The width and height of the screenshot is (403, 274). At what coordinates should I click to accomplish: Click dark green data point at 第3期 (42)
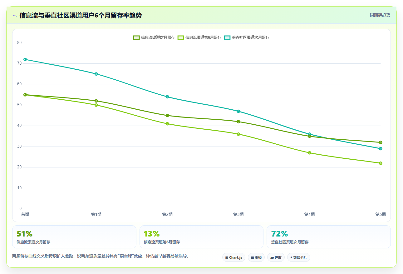pos(238,122)
